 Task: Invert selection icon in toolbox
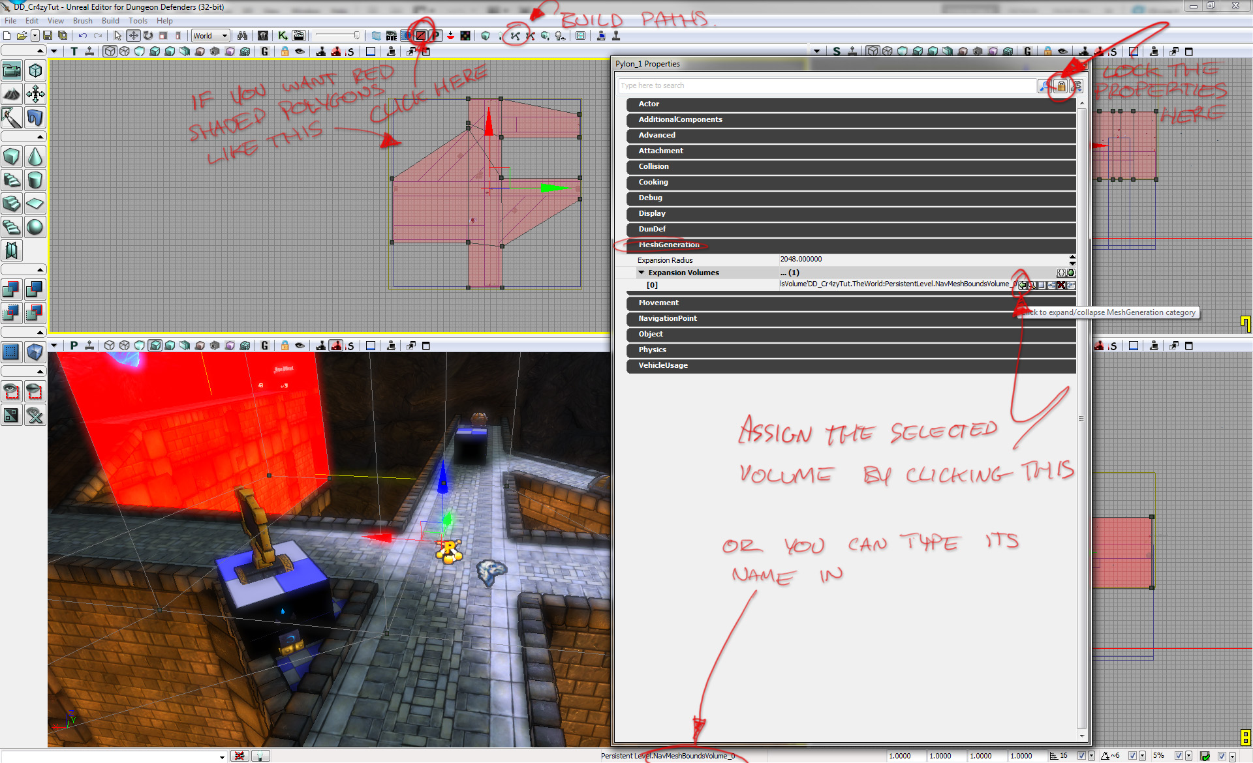[x=12, y=415]
